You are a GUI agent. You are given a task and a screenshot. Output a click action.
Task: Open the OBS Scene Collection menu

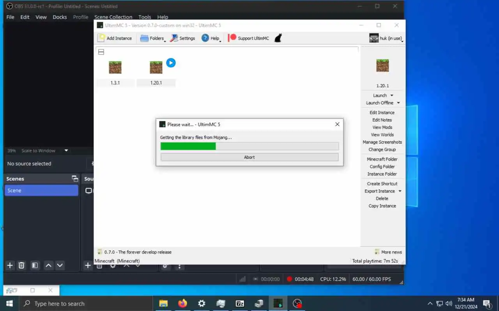tap(113, 17)
